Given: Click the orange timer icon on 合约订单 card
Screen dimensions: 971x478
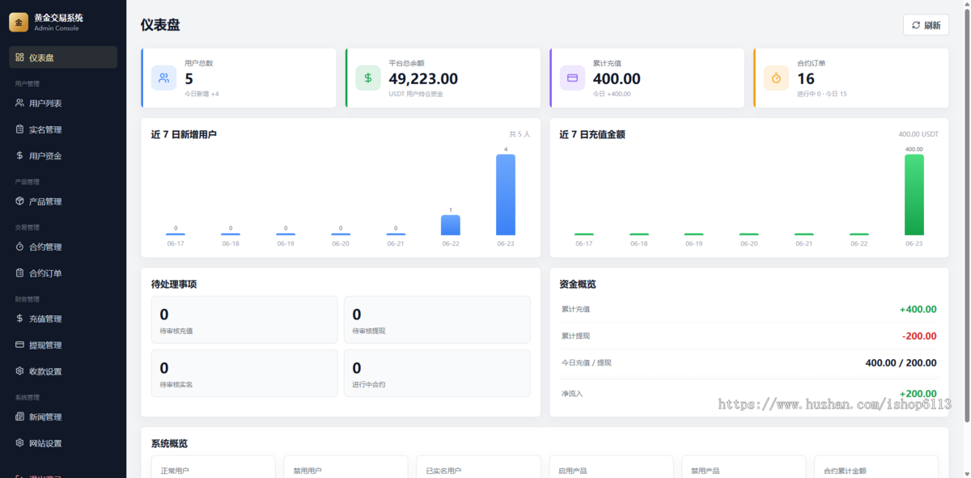Looking at the screenshot, I should (776, 78).
